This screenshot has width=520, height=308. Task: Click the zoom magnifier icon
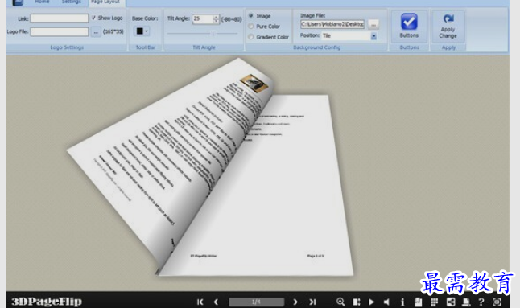click(x=340, y=302)
